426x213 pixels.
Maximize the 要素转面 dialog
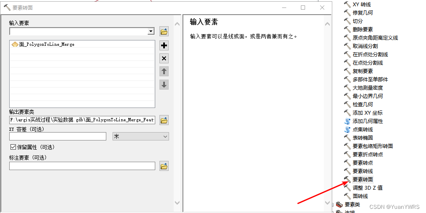tap(303, 8)
